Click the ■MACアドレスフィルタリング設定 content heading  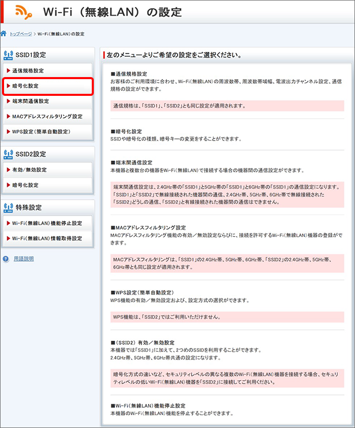pyautogui.click(x=148, y=228)
